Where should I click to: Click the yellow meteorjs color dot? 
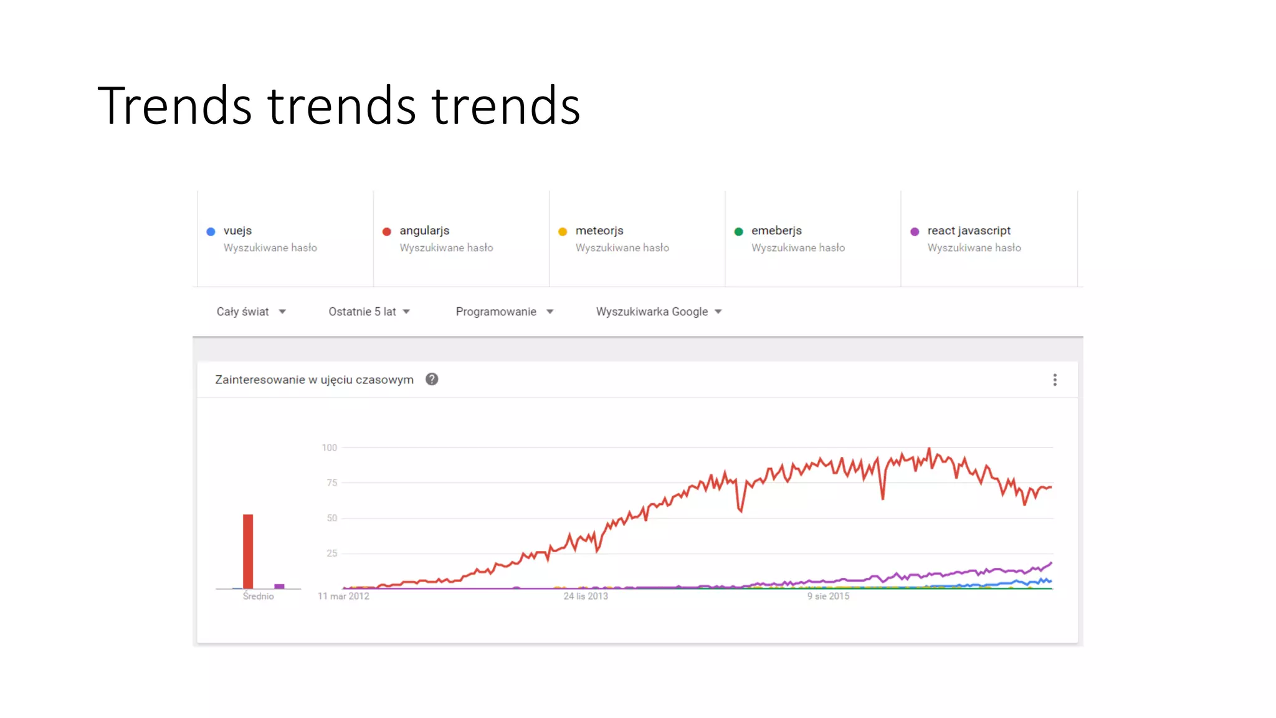[563, 231]
